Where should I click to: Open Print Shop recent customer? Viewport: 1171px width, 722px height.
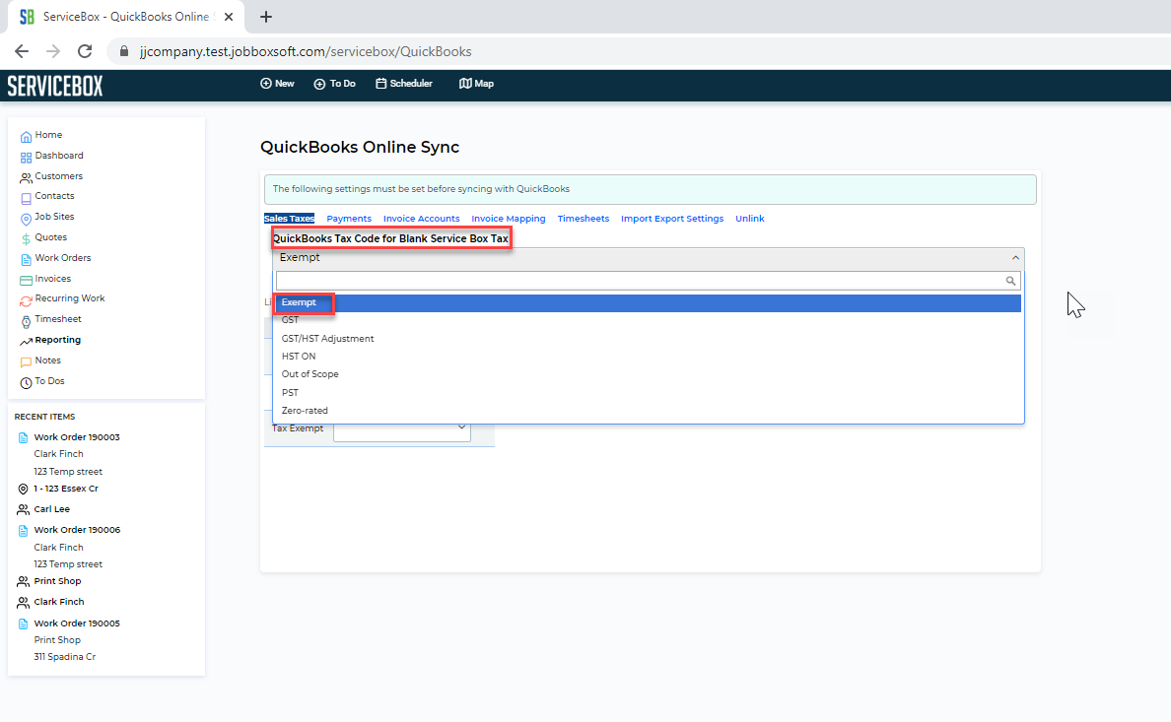coord(57,581)
